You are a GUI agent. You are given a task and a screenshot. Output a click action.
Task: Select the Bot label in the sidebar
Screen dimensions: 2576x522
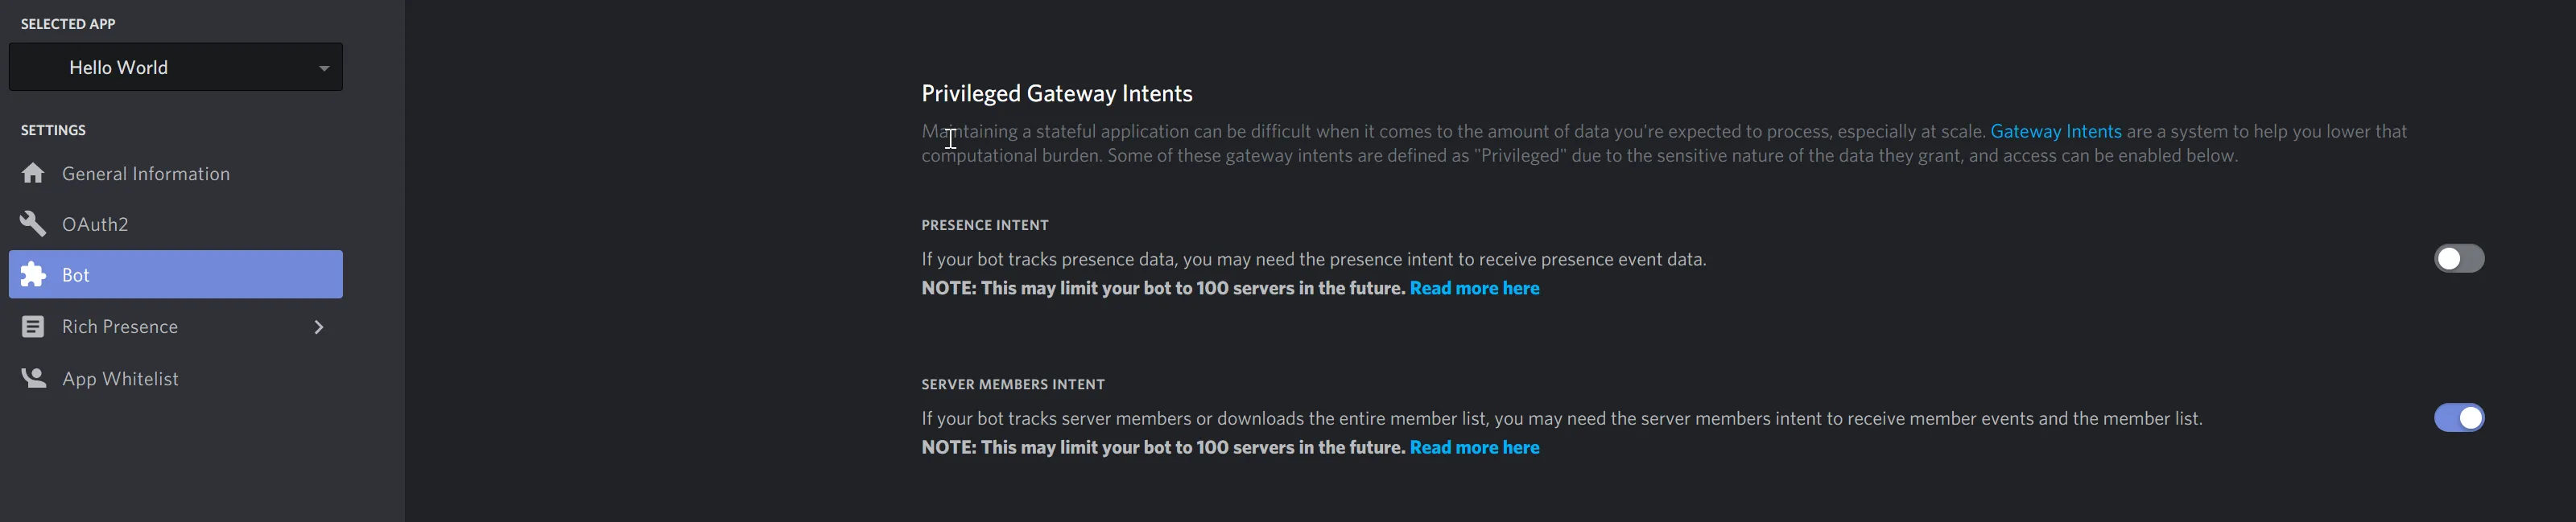click(76, 275)
